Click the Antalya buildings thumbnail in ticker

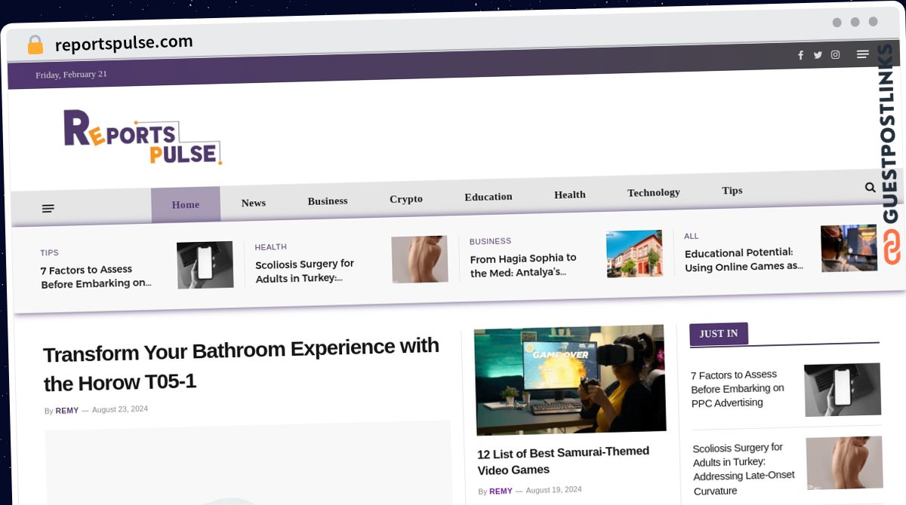pos(634,253)
